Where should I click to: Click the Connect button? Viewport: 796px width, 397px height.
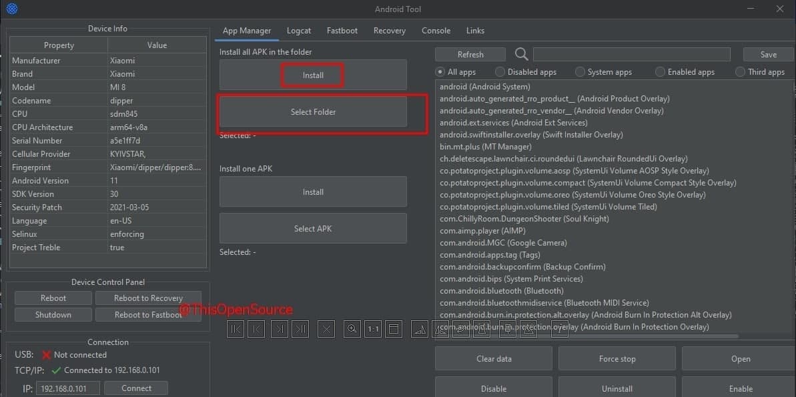point(136,388)
